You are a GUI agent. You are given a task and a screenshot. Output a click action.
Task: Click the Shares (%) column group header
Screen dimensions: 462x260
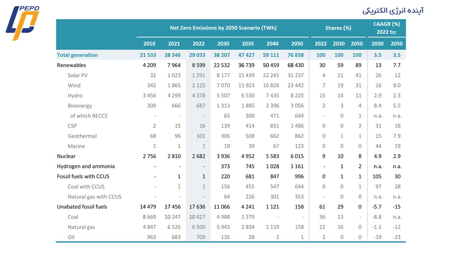click(338, 28)
